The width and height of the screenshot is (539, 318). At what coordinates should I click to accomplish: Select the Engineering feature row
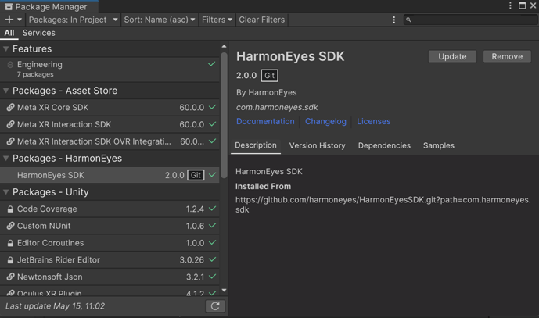[x=110, y=69]
